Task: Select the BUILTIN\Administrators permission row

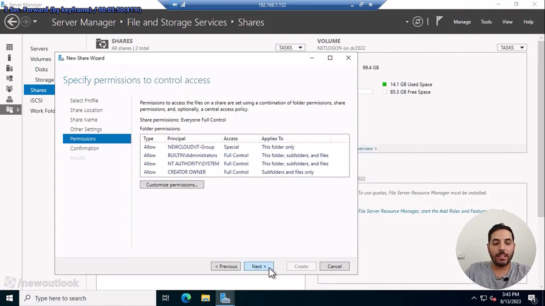Action: click(x=245, y=155)
